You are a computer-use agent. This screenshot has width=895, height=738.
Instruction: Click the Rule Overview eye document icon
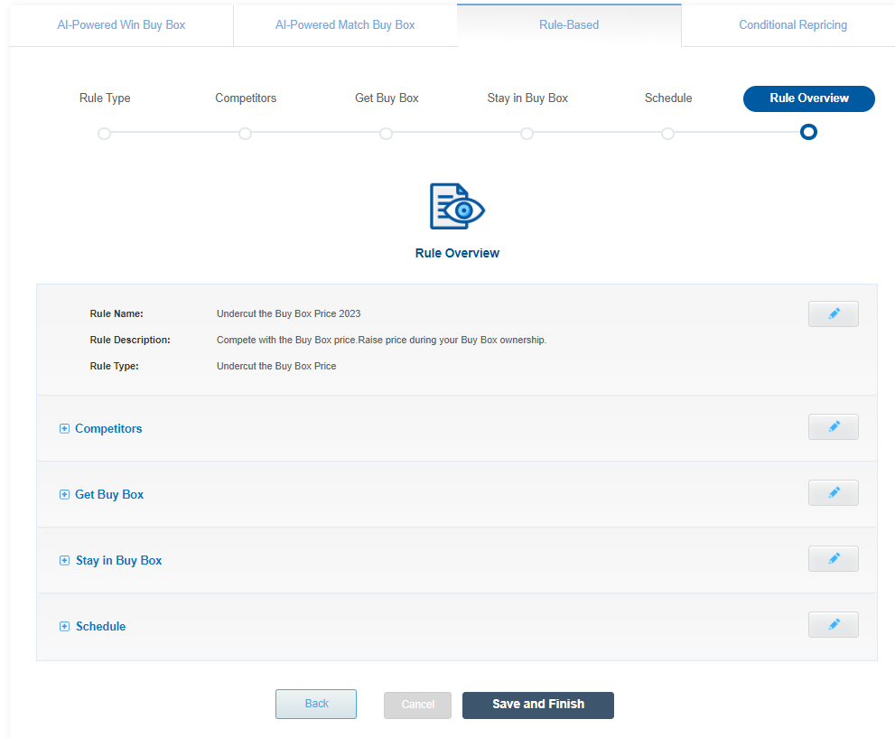point(457,207)
